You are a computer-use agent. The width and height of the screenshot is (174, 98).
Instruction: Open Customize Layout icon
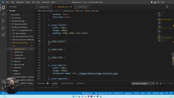(x=163, y=2)
